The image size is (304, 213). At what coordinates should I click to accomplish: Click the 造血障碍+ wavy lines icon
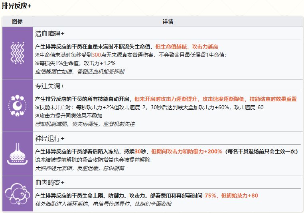18,53
